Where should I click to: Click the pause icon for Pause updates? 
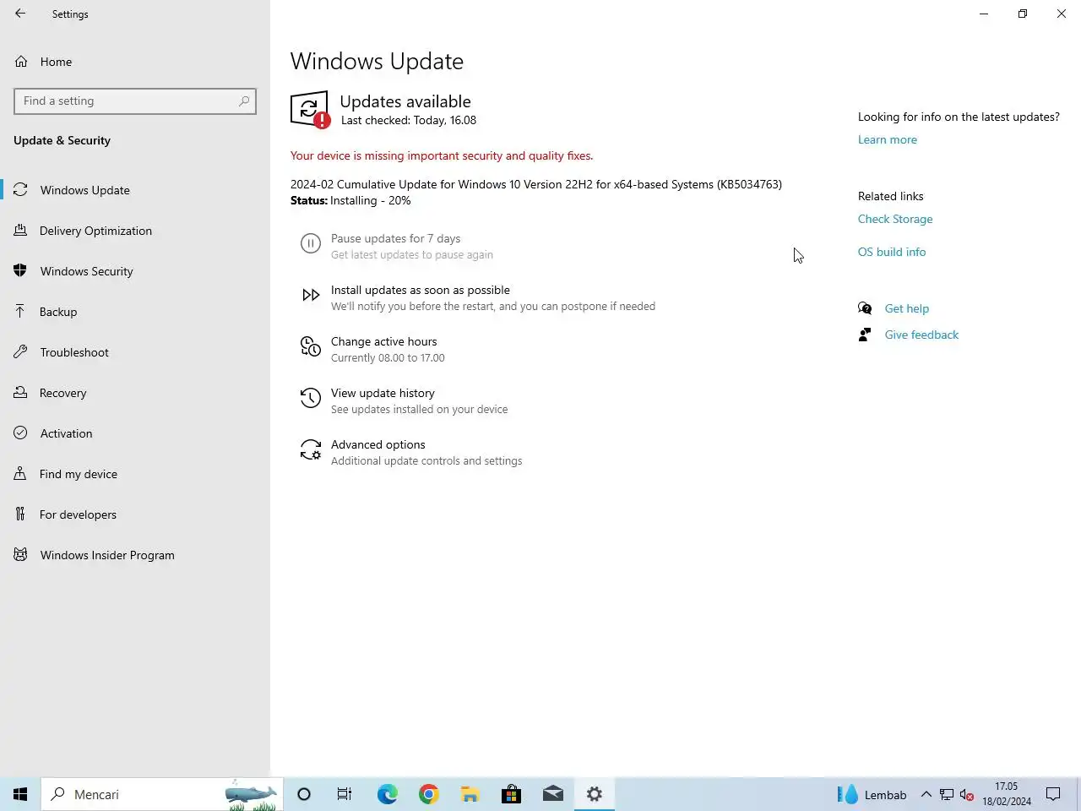(311, 245)
